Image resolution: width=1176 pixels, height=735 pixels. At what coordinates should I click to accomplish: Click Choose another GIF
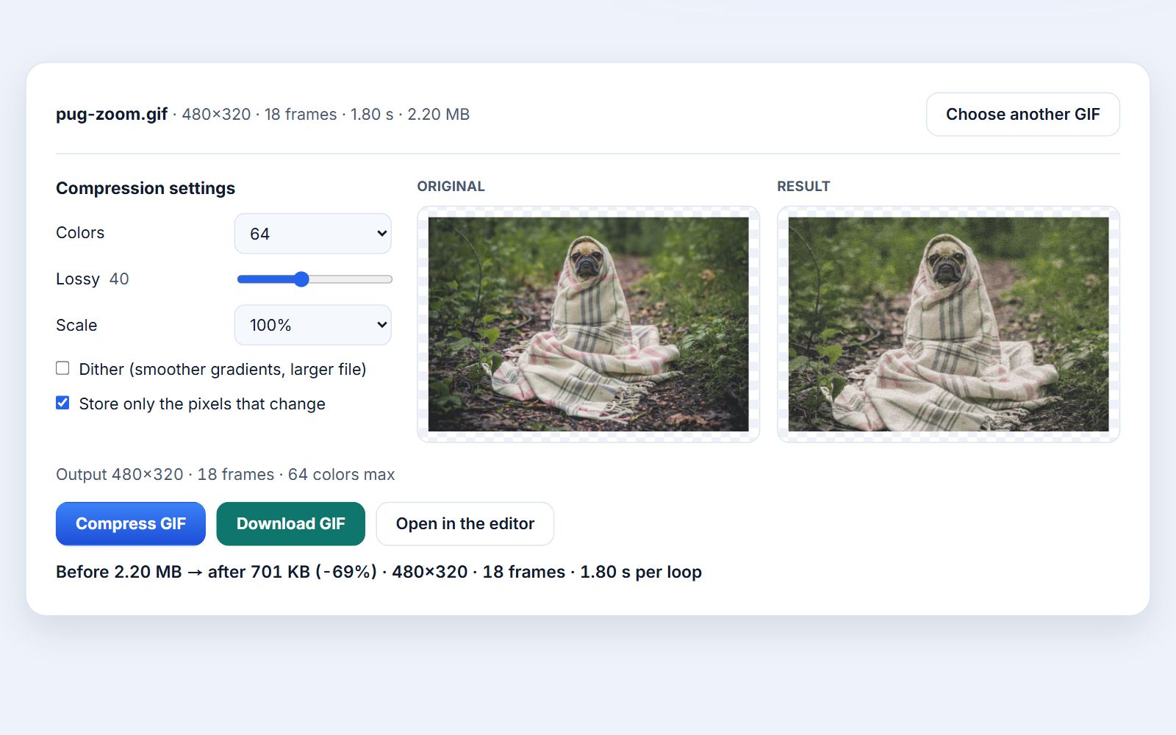tap(1022, 114)
